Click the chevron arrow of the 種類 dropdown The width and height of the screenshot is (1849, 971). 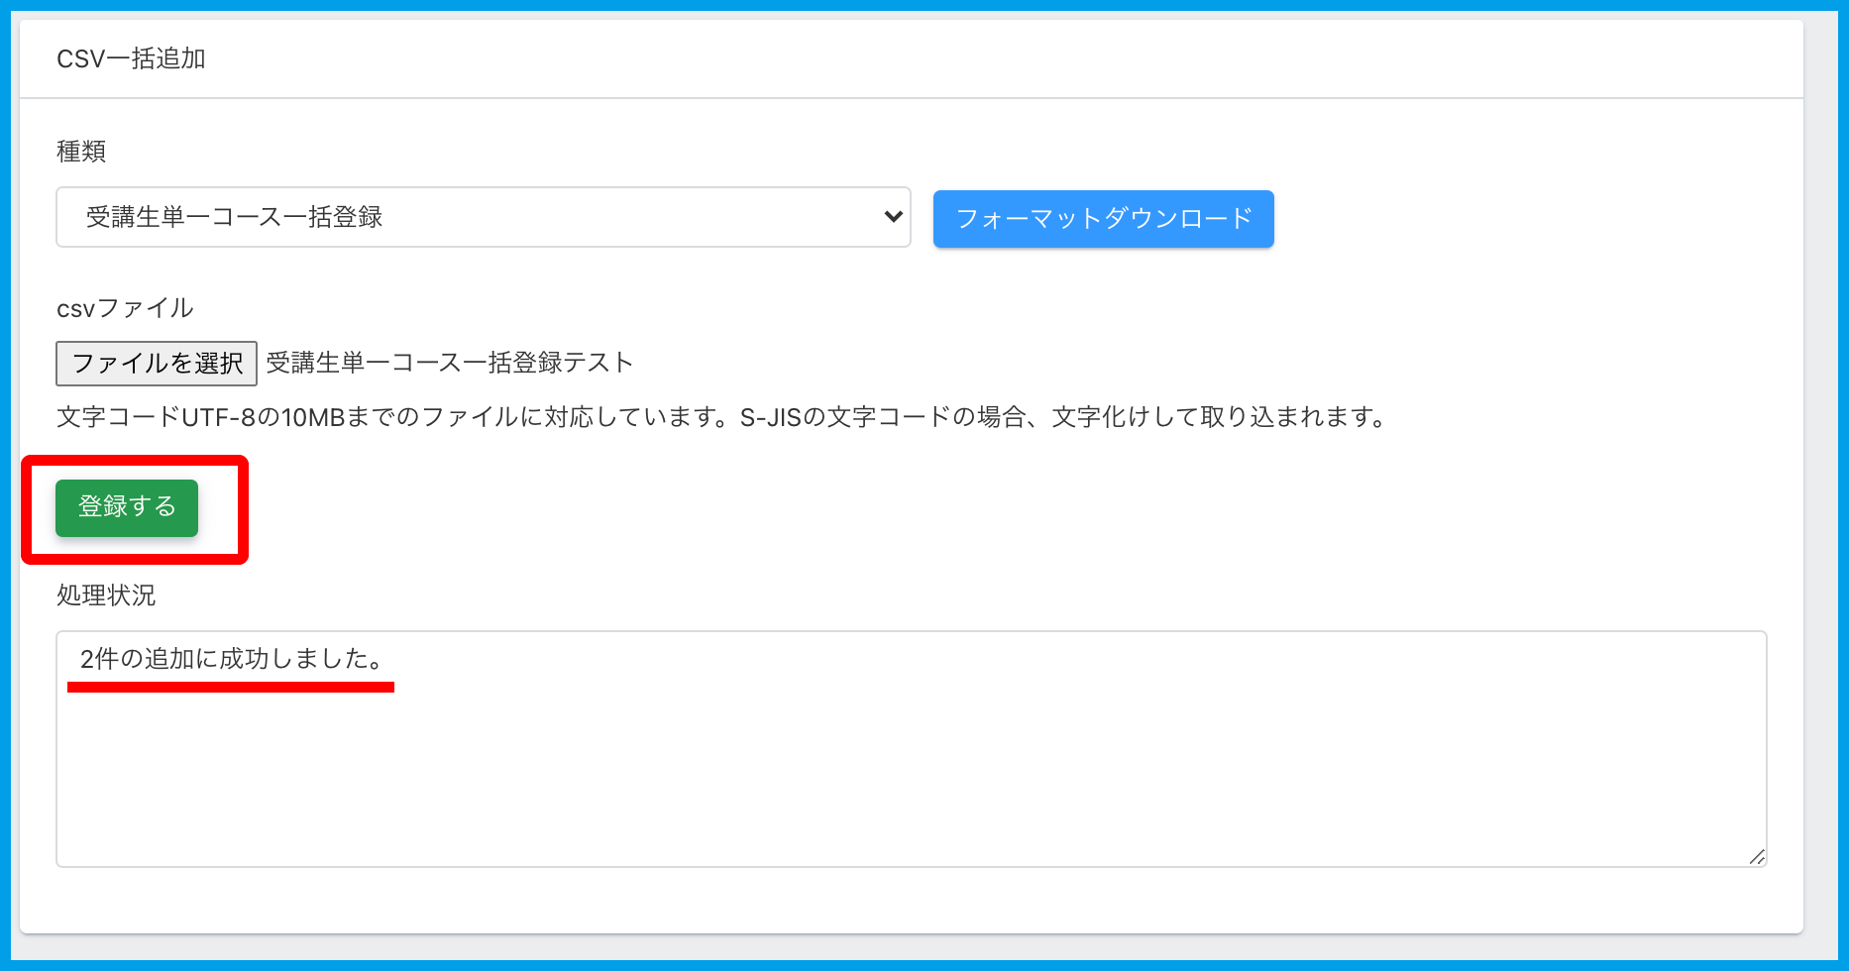pyautogui.click(x=893, y=217)
